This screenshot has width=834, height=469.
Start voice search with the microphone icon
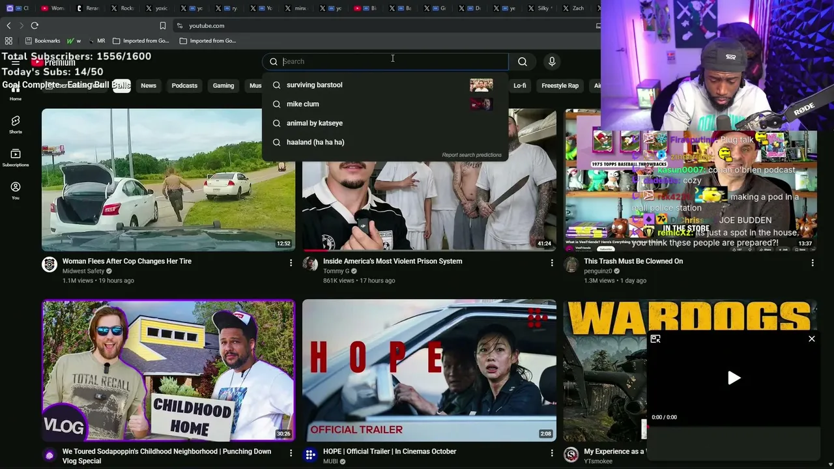[552, 61]
